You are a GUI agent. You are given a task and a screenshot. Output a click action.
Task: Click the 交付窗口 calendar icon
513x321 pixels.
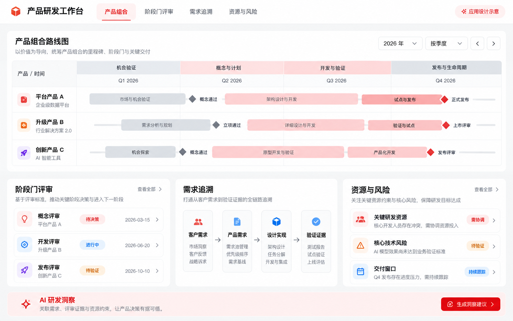360,271
